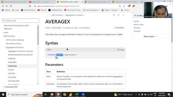This screenshot has width=173, height=97.
Task: Click the Filter by title input
Action: (21, 20)
